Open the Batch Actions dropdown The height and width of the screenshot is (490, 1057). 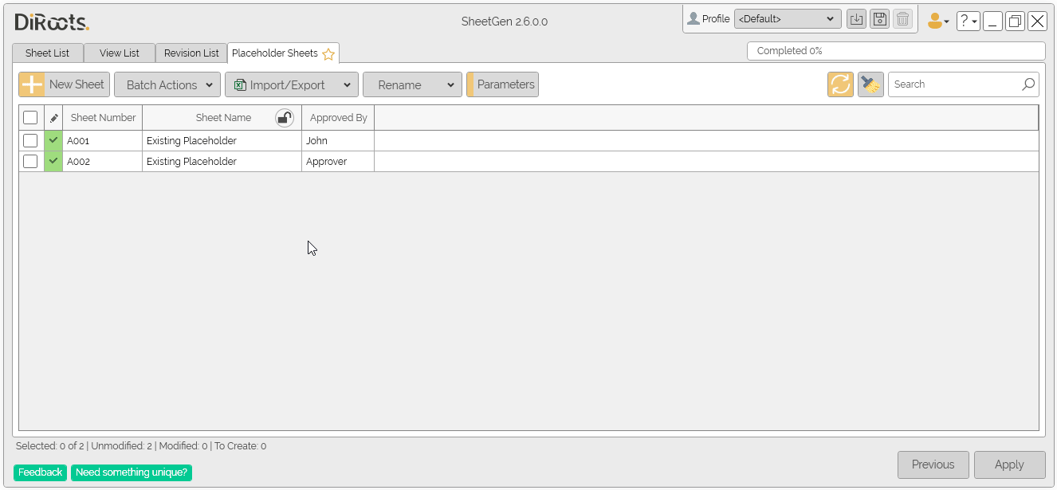click(167, 84)
